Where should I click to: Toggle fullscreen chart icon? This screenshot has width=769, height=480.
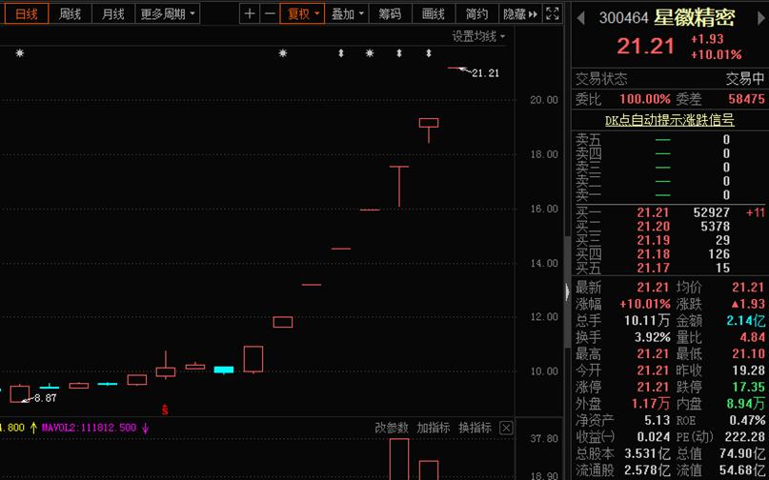(x=553, y=13)
